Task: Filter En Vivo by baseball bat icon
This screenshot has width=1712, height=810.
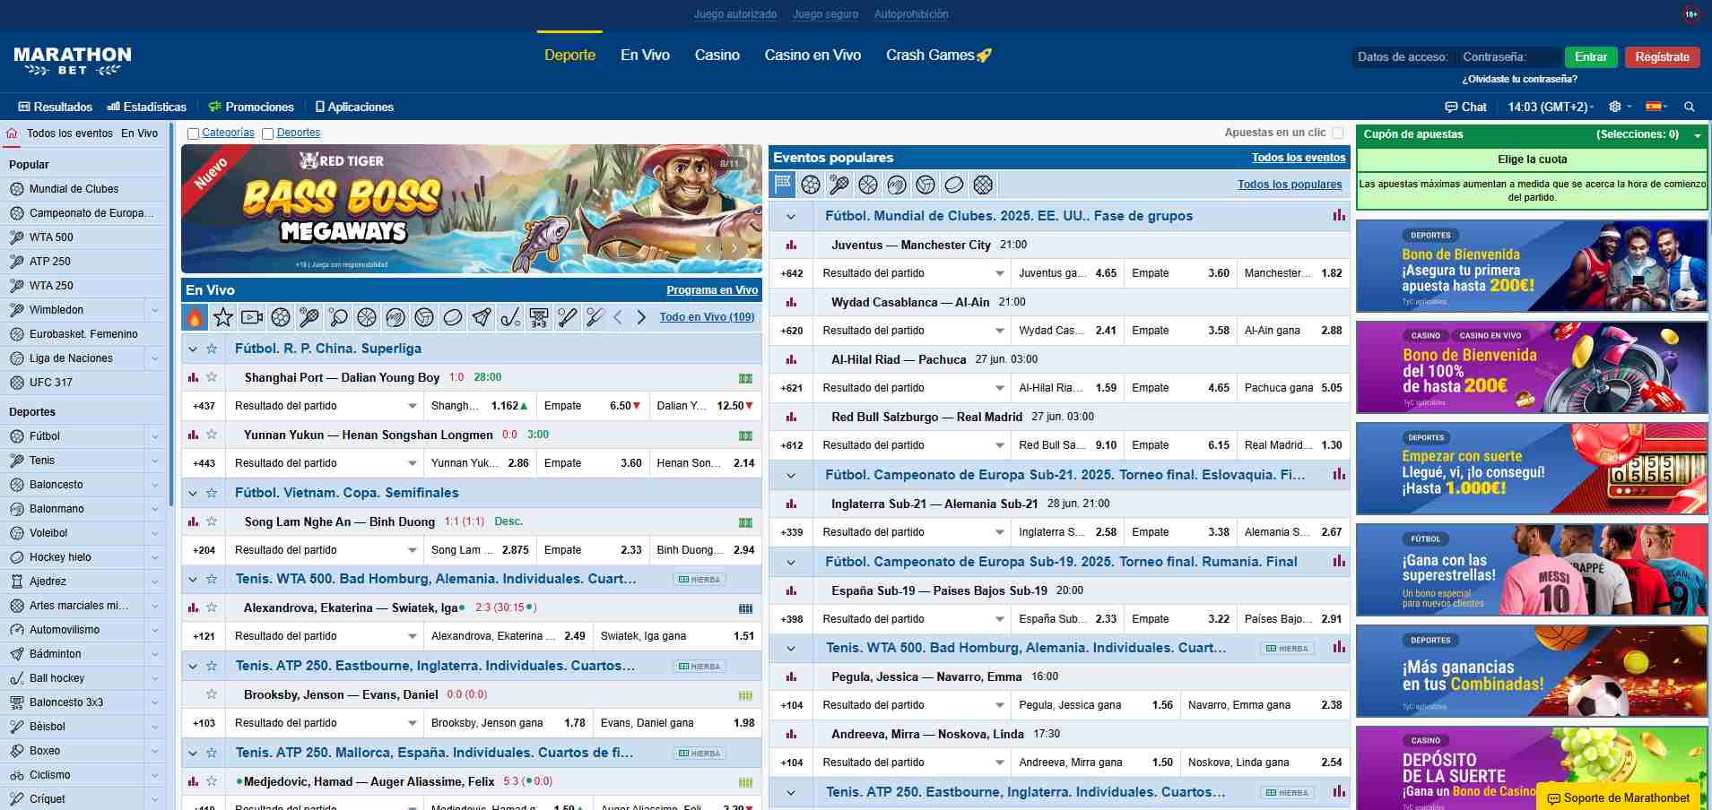Action: click(568, 317)
